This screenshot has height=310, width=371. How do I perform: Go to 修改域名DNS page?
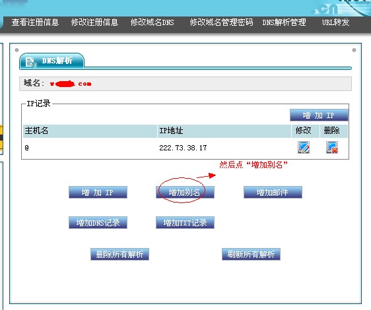pos(152,22)
